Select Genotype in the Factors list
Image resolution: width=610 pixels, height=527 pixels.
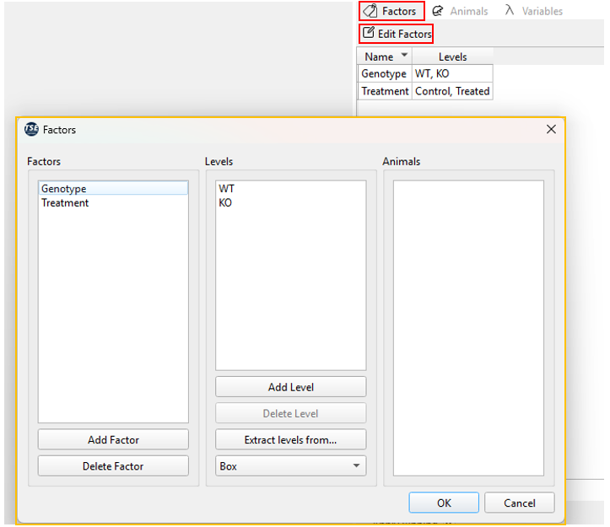click(64, 189)
